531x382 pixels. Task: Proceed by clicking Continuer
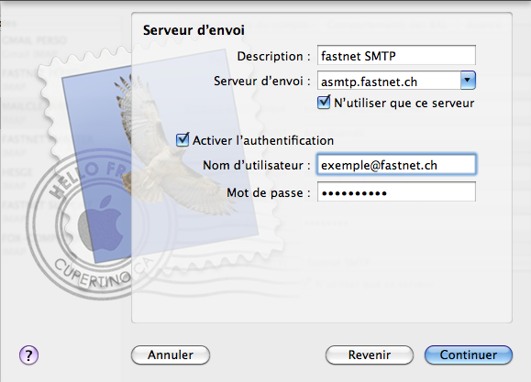click(x=469, y=355)
